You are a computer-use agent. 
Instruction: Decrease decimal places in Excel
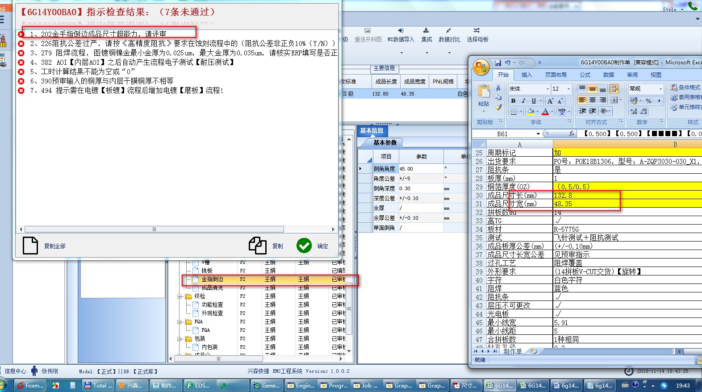[x=644, y=112]
